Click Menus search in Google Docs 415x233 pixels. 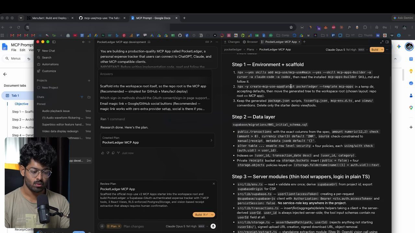click(13, 59)
